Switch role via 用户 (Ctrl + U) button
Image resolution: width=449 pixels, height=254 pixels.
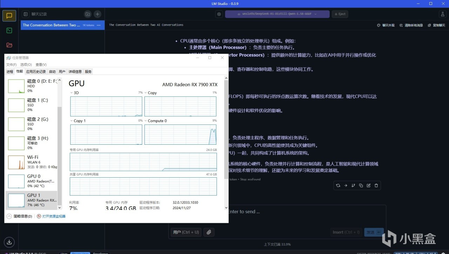186,232
